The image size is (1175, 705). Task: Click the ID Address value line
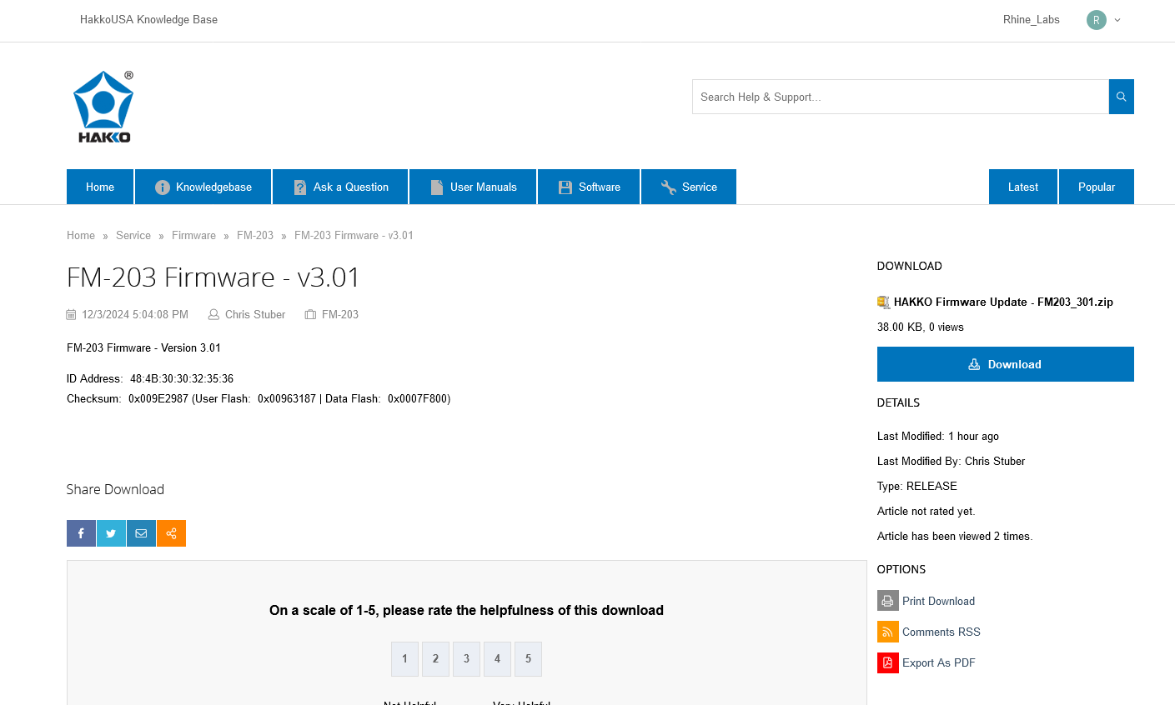[x=150, y=379]
